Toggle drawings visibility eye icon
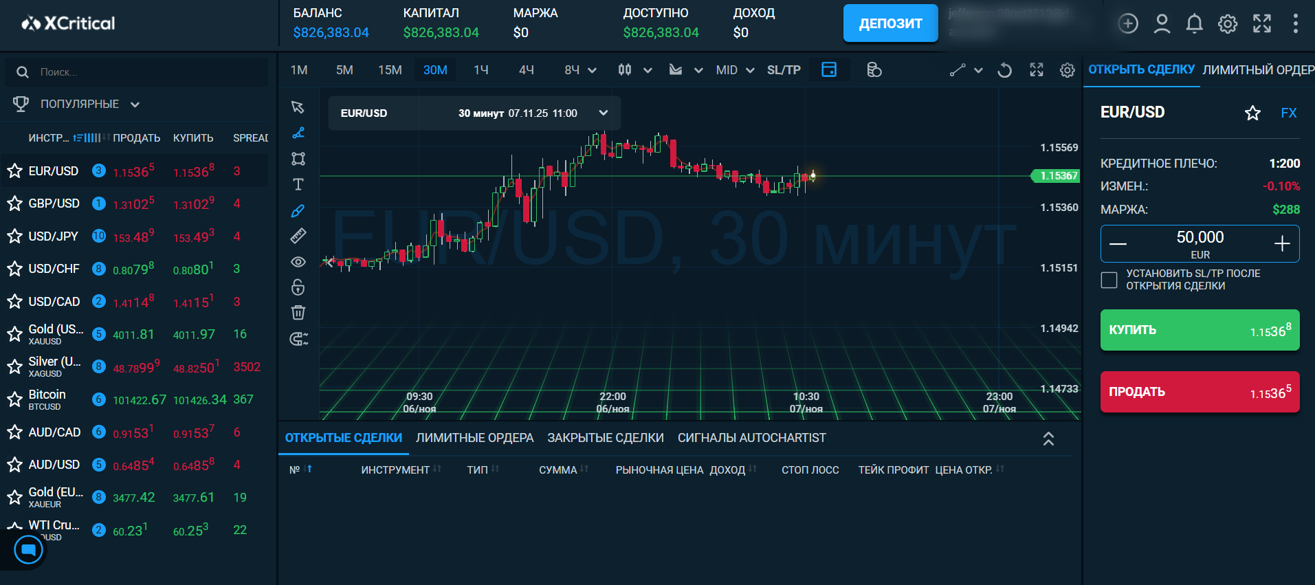This screenshot has width=1315, height=585. tap(298, 262)
